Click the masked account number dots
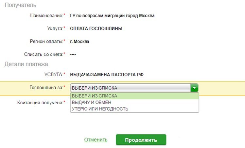The height and width of the screenshot is (148, 245). tap(73, 54)
